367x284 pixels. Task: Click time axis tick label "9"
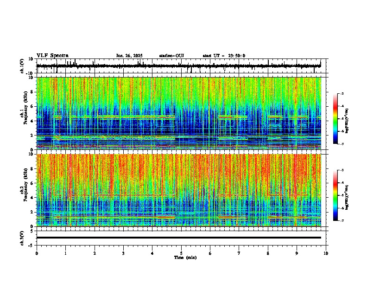pyautogui.click(x=297, y=253)
